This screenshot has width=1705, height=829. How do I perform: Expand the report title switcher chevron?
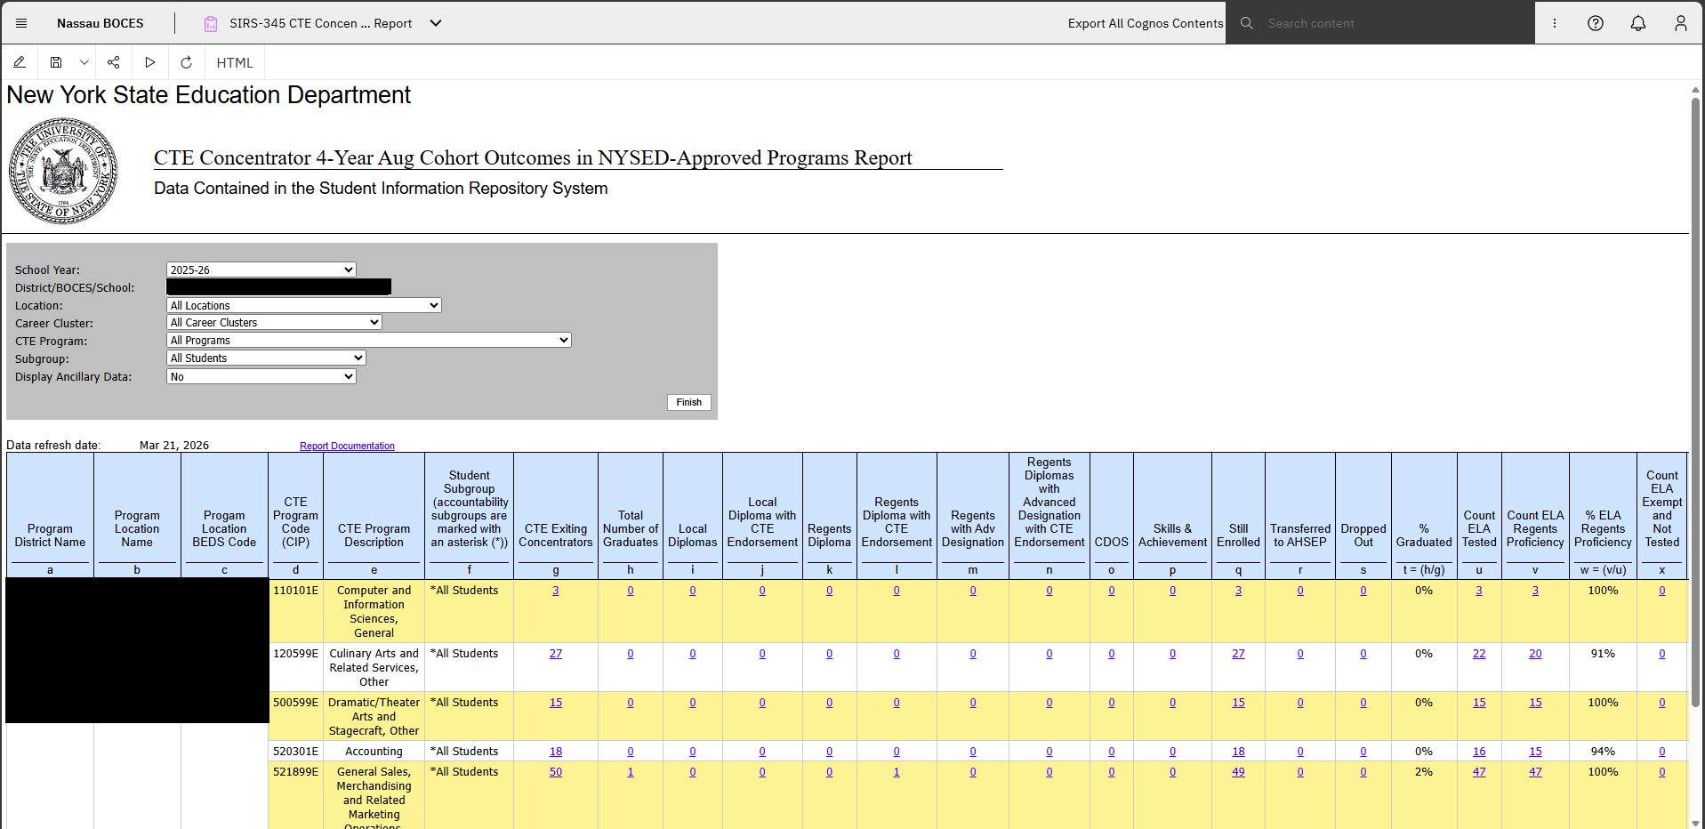click(436, 23)
